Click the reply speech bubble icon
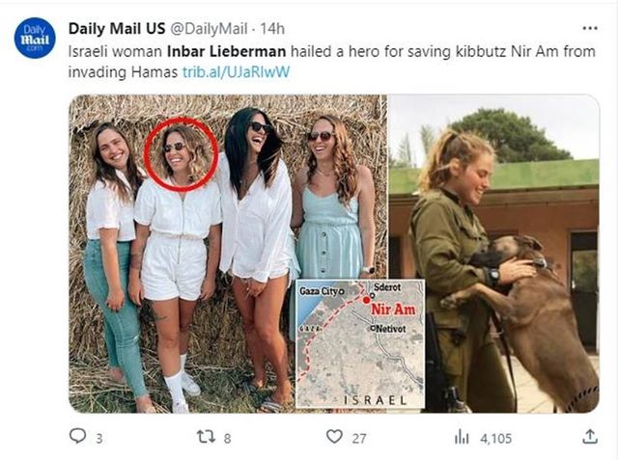 click(x=78, y=437)
